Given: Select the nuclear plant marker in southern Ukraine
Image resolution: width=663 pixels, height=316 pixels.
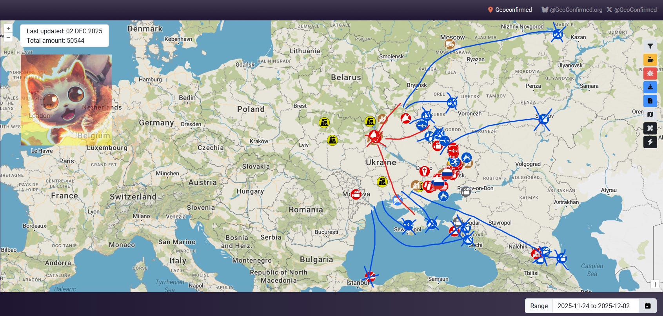Looking at the screenshot, I should (382, 182).
